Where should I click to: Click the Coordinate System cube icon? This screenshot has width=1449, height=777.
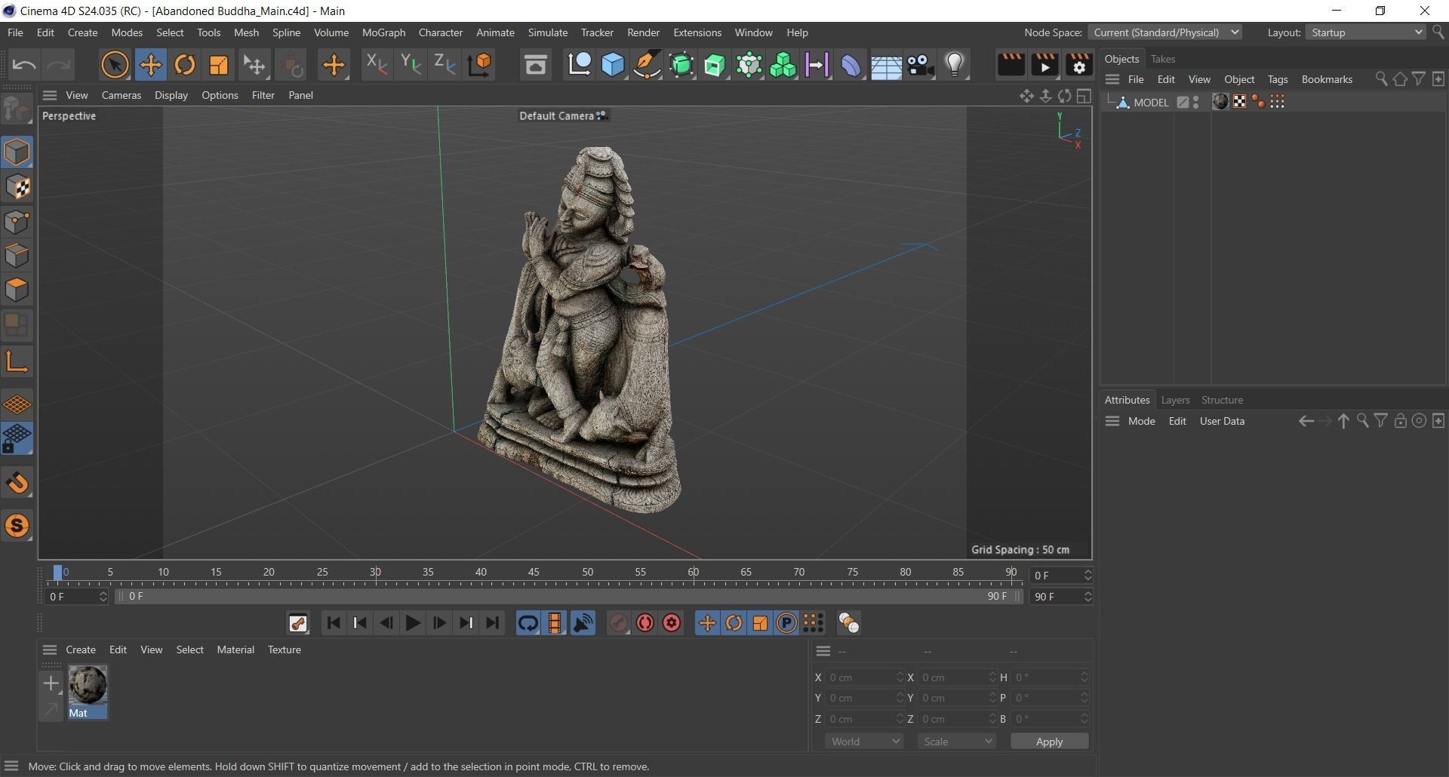tap(480, 65)
